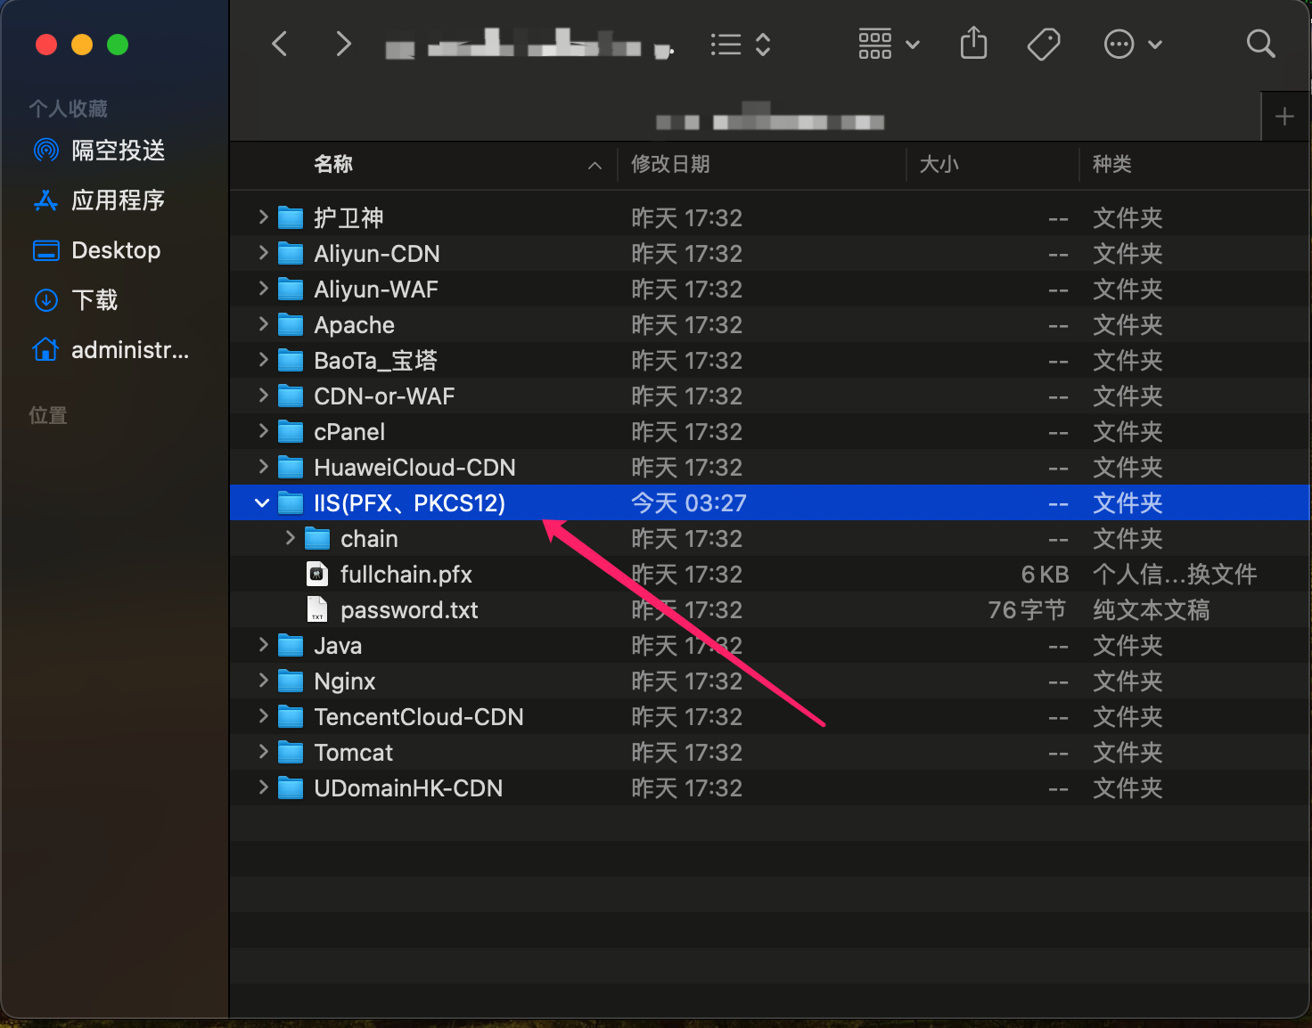This screenshot has height=1028, width=1312.
Task: Click the Back navigation arrow
Action: 279,44
